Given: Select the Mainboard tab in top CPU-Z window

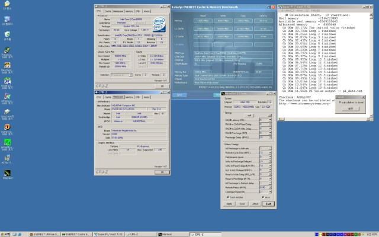Looking at the screenshot, I should click(x=118, y=11).
